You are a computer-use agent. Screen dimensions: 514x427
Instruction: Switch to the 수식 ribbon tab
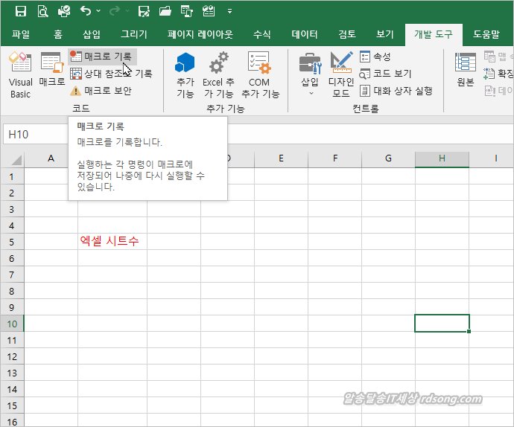coord(262,34)
